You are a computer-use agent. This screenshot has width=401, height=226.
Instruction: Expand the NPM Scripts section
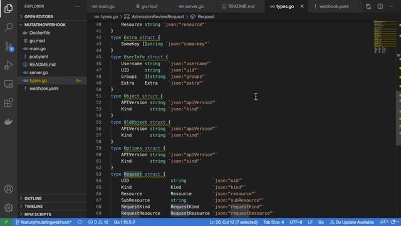pyautogui.click(x=52, y=214)
